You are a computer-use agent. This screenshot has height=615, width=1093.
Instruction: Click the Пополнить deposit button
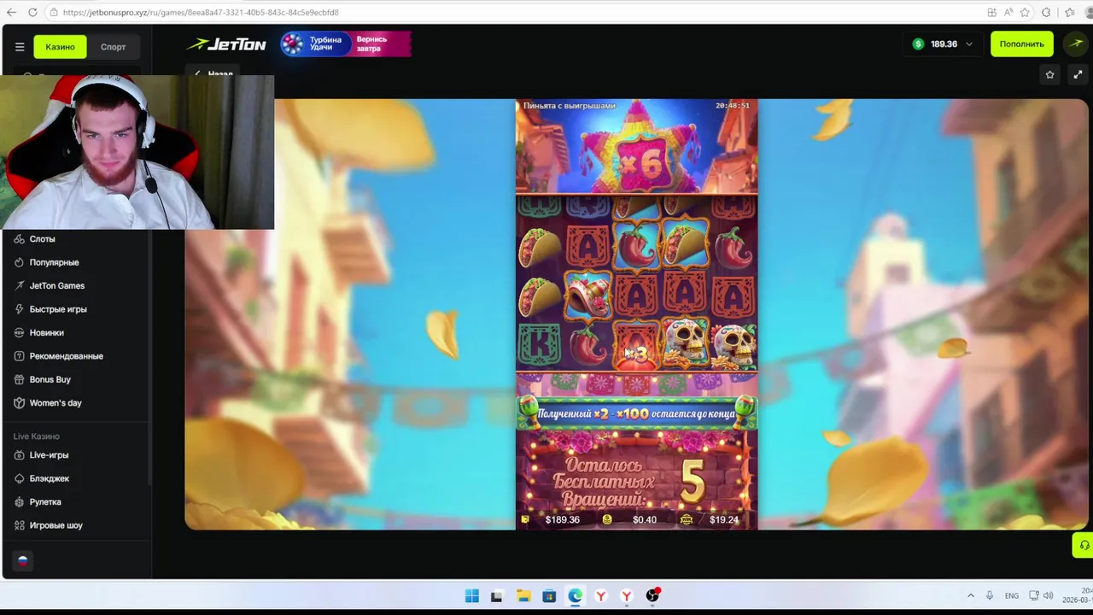pyautogui.click(x=1021, y=44)
